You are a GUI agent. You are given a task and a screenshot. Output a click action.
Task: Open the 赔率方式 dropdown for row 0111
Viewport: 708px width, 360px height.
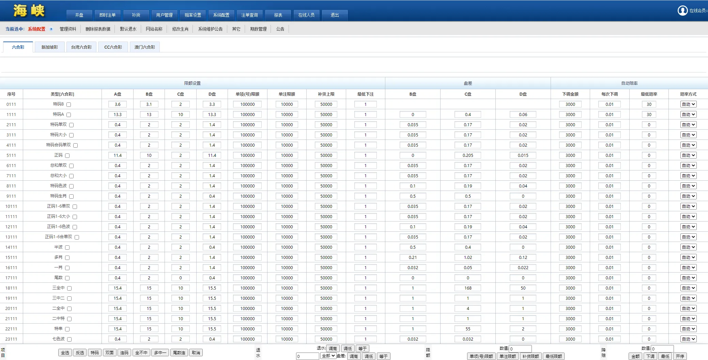(x=688, y=104)
